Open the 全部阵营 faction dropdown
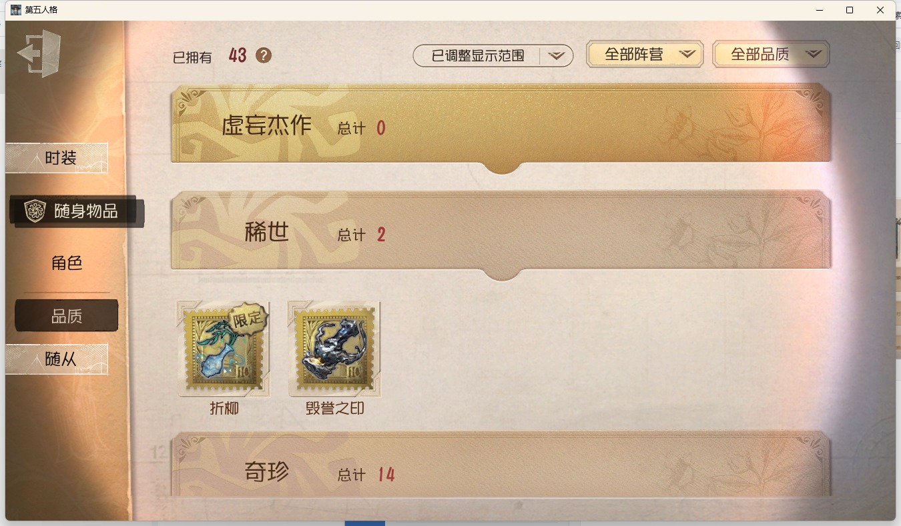 coord(645,55)
